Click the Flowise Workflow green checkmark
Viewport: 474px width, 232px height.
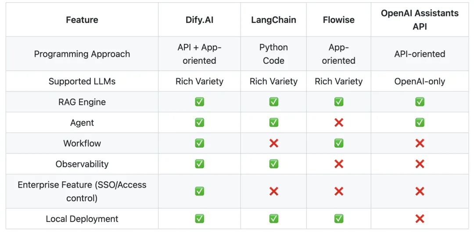(x=338, y=143)
